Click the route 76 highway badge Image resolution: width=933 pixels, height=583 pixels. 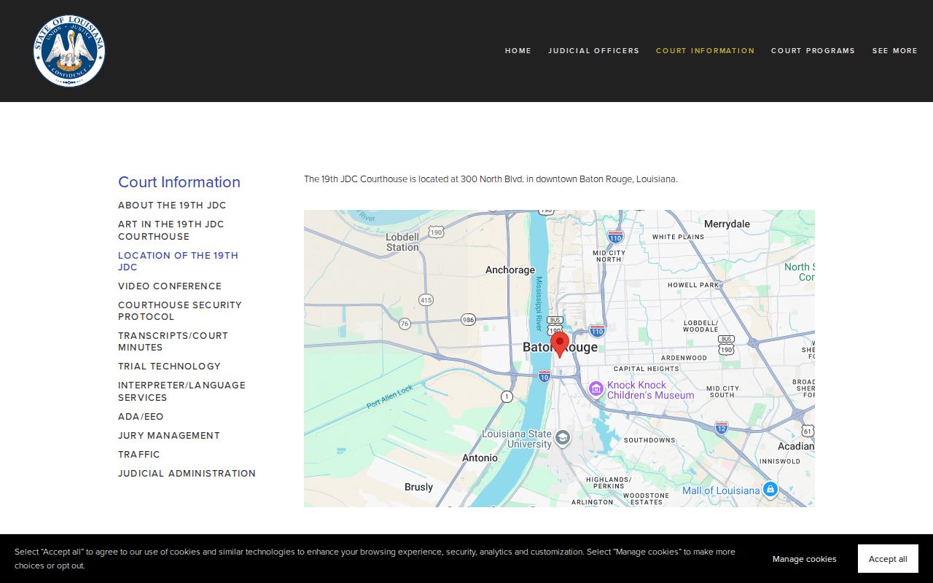pos(405,324)
